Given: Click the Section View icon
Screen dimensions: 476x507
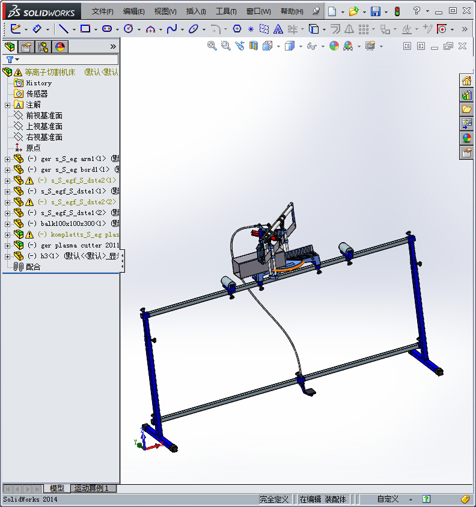Looking at the screenshot, I should tap(254, 46).
